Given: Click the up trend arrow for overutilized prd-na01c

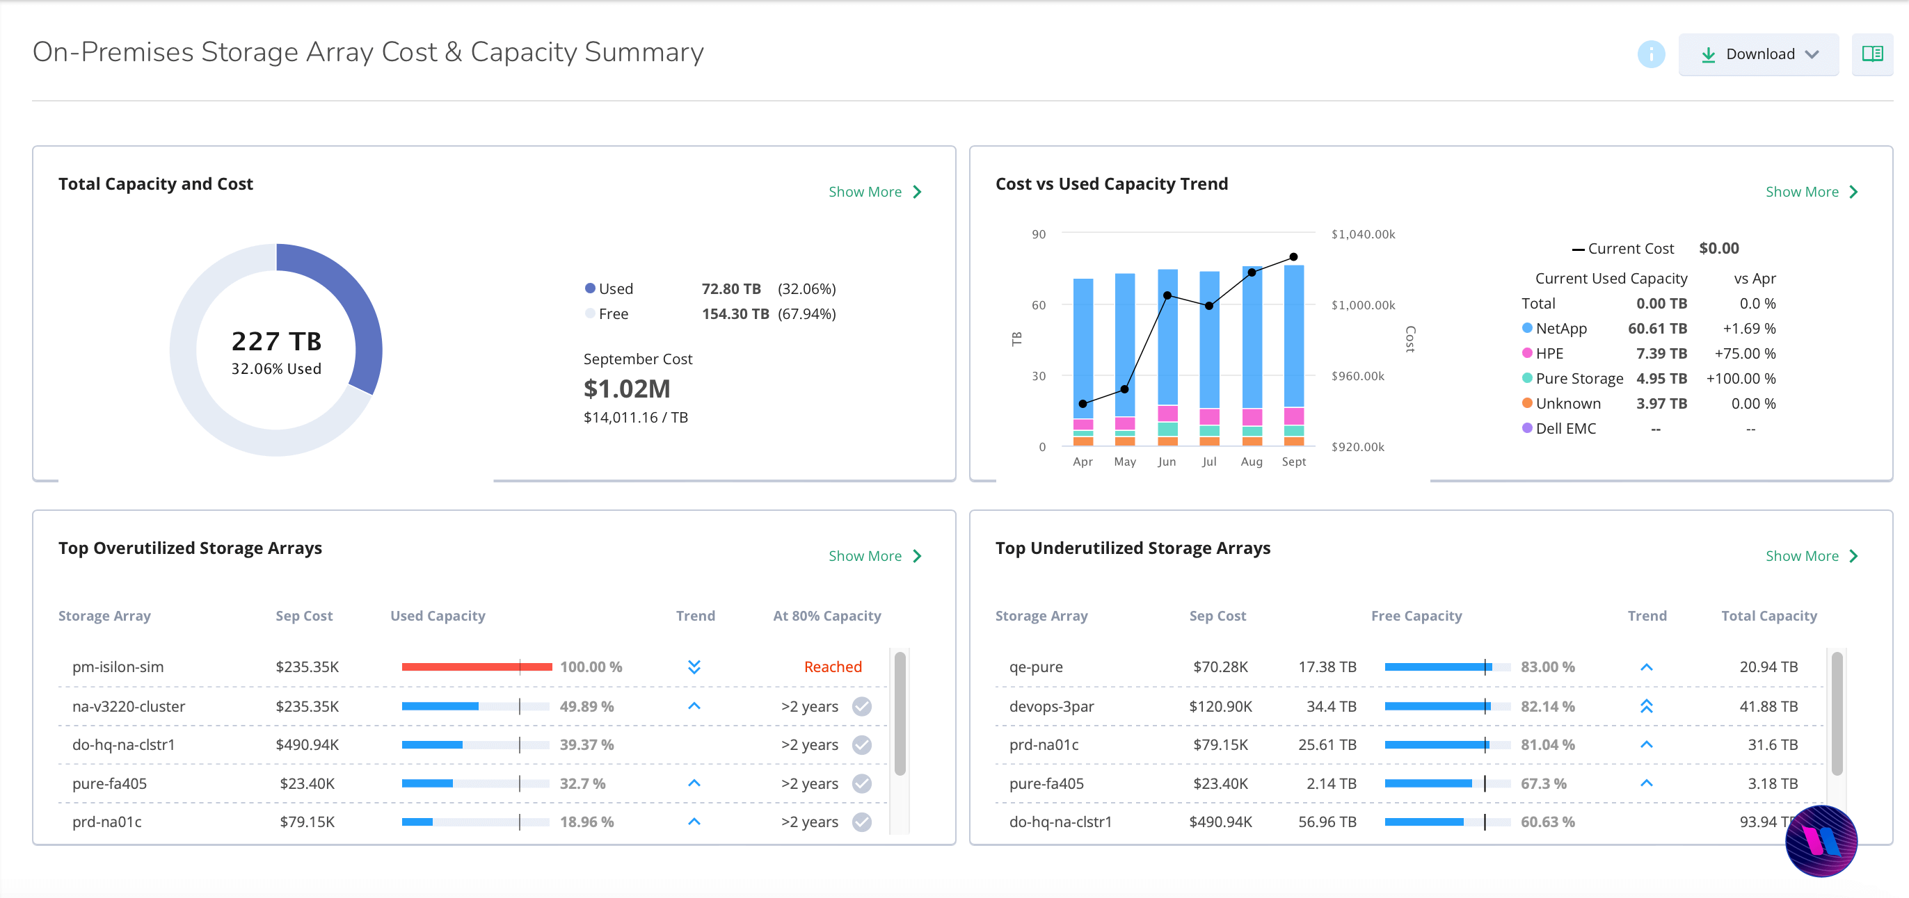Looking at the screenshot, I should (x=694, y=821).
